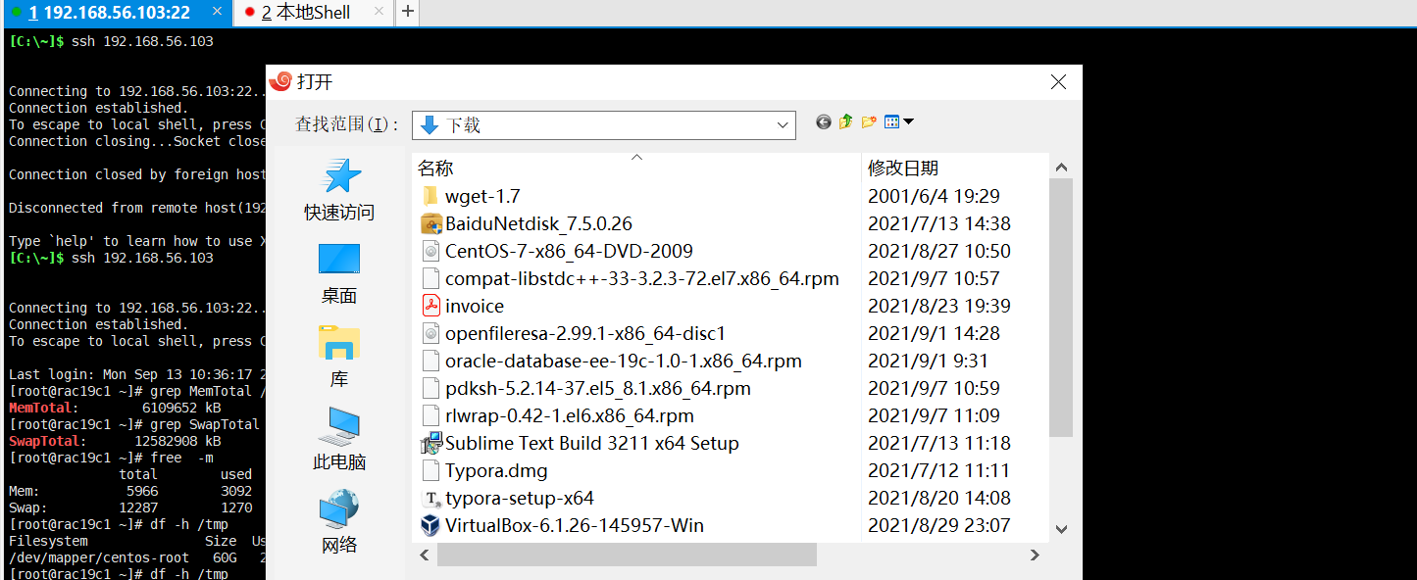The height and width of the screenshot is (580, 1417).
Task: Select 快速访问 in the places sidebar
Action: point(339,191)
